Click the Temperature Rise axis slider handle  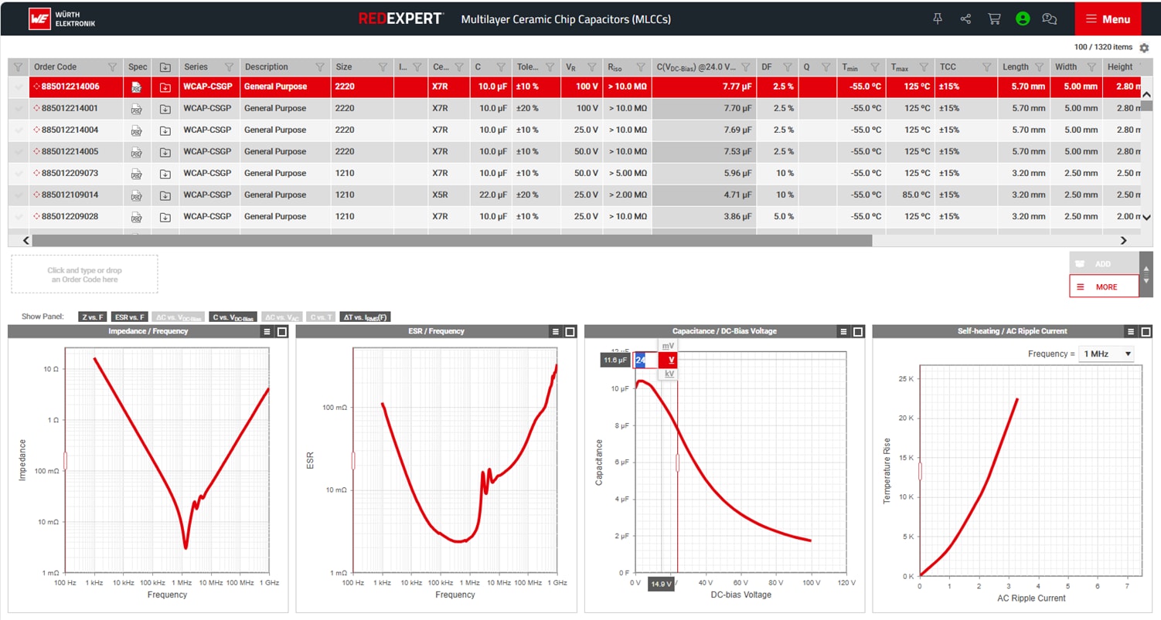point(920,471)
